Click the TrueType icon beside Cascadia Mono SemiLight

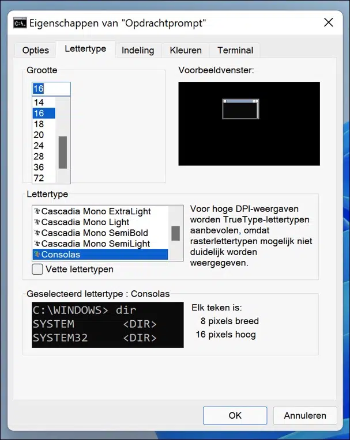[x=37, y=244]
